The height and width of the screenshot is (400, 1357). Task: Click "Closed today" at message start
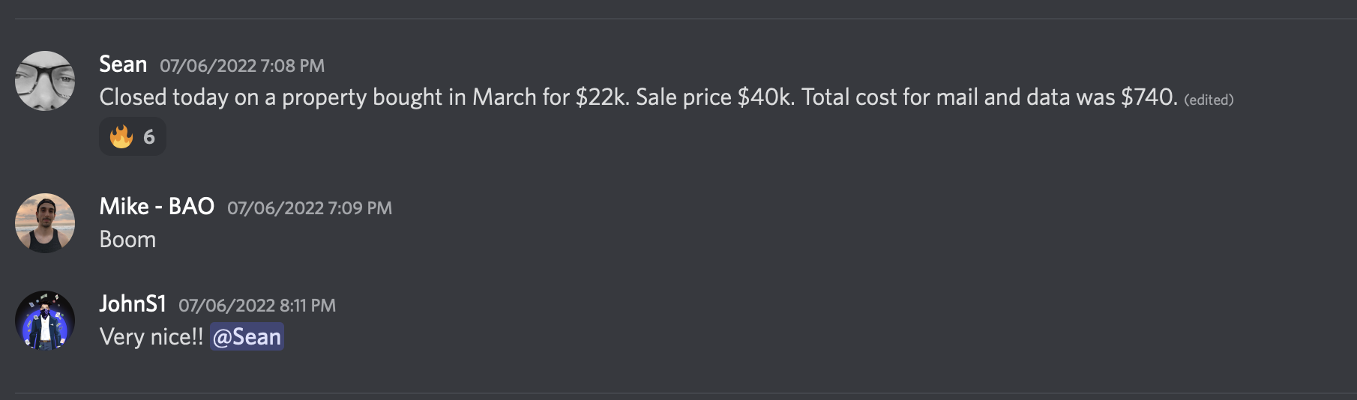pos(163,97)
